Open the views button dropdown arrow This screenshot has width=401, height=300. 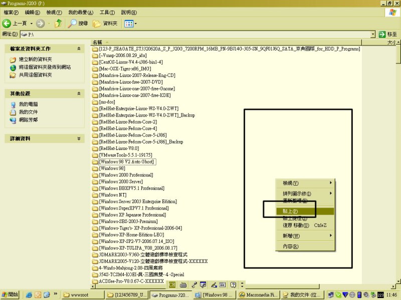[135, 23]
